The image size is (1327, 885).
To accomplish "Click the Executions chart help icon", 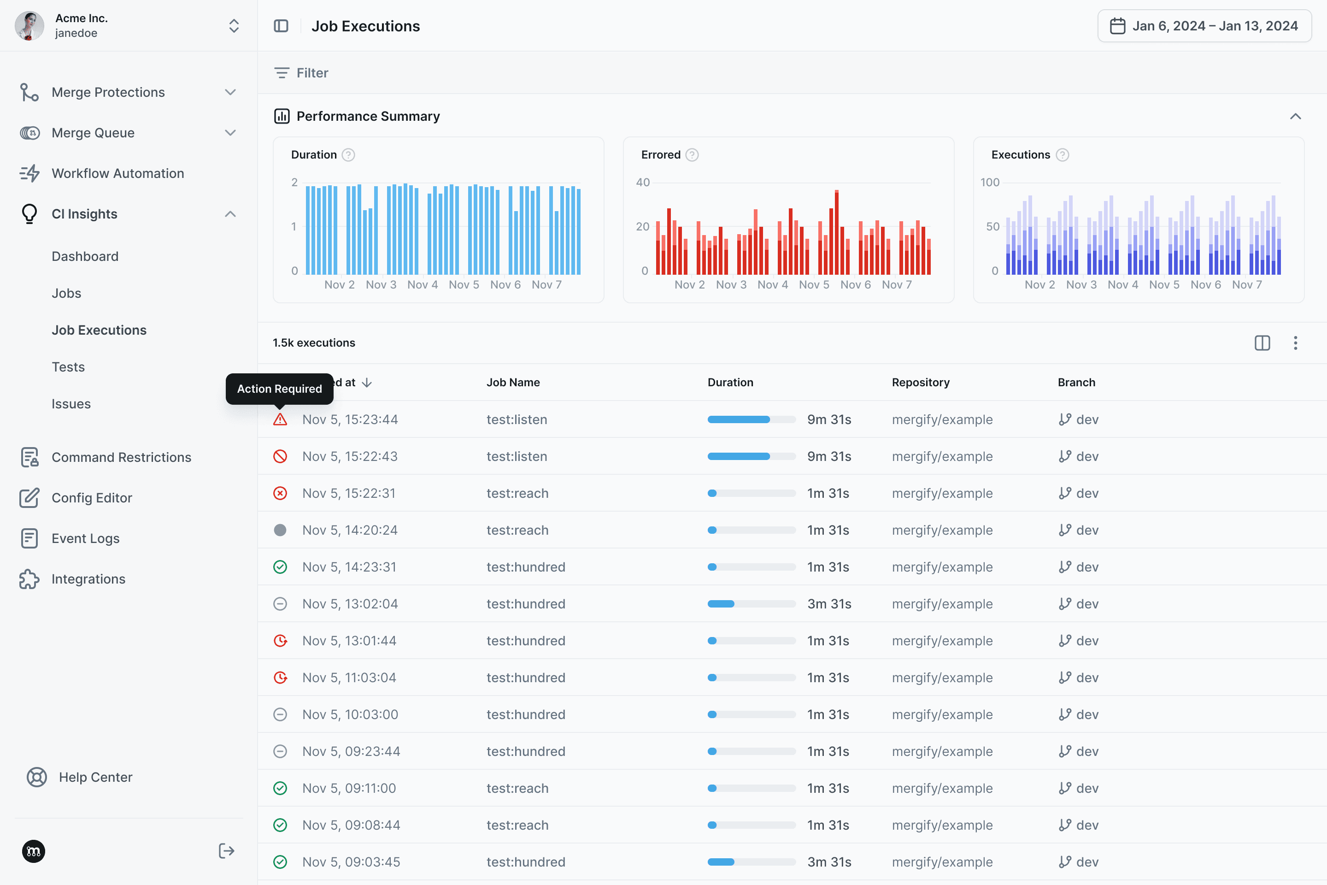I will coord(1063,155).
